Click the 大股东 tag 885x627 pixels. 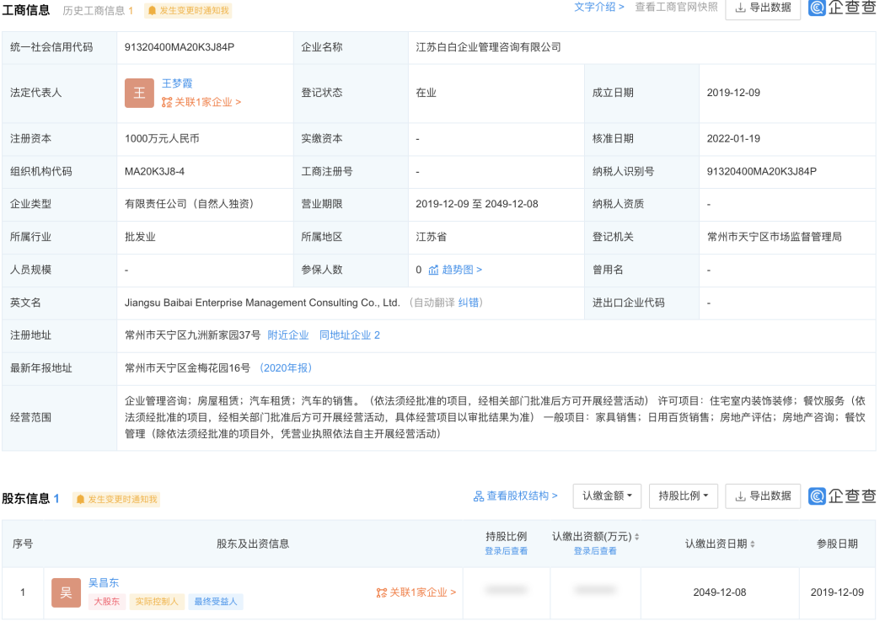107,603
